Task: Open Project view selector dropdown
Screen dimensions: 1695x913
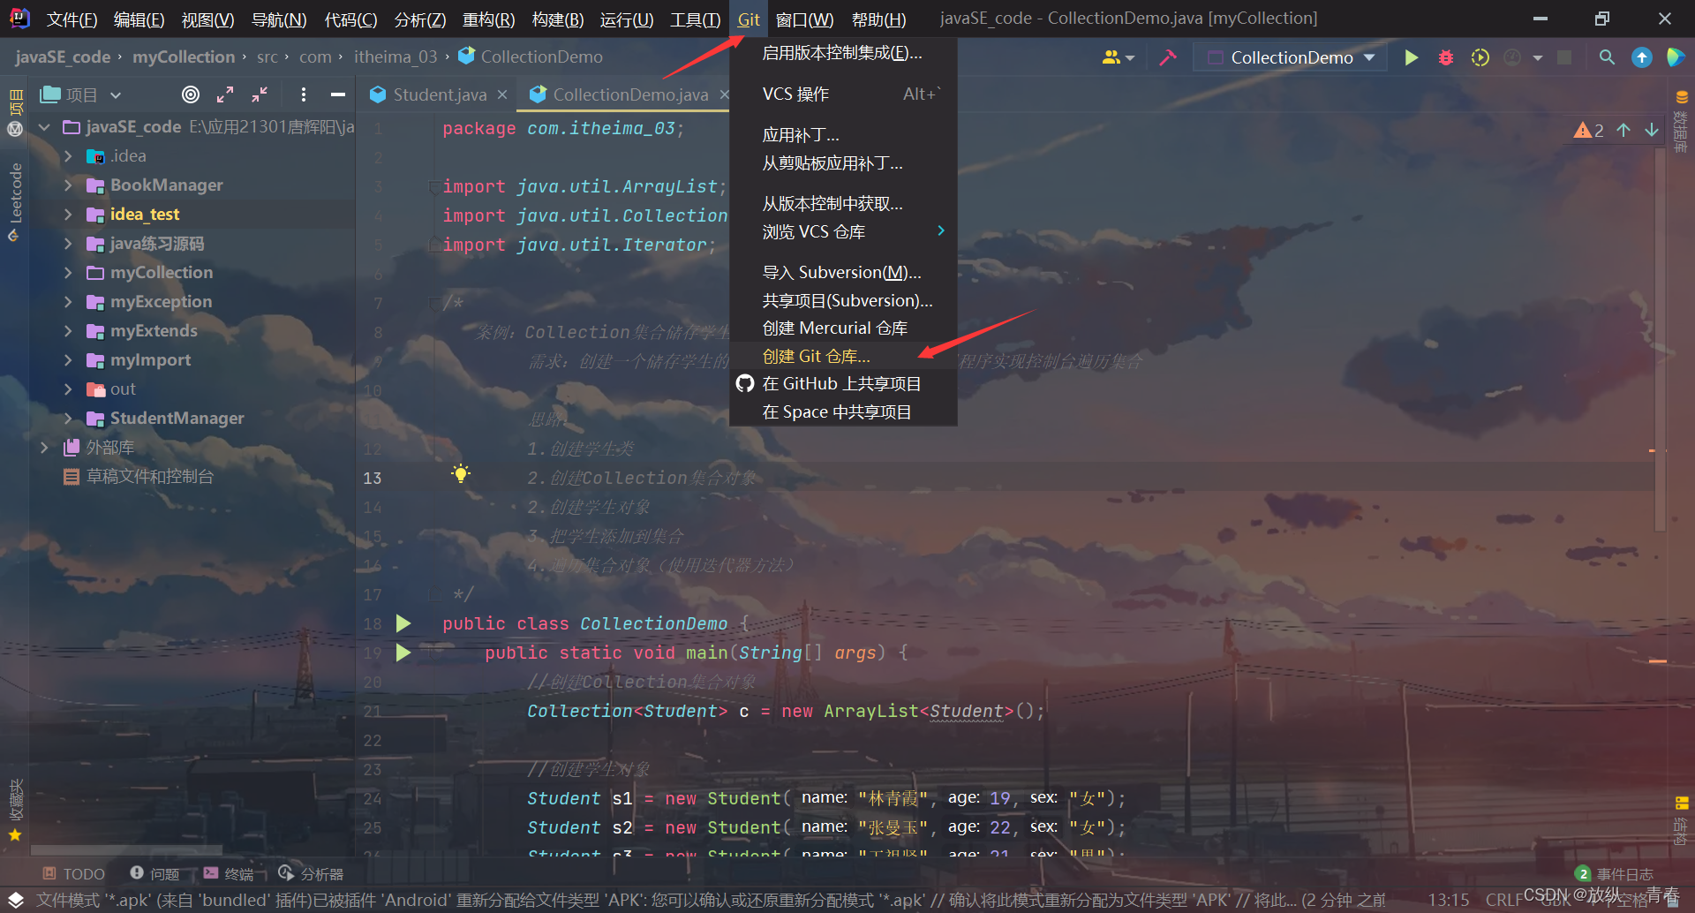Action: click(80, 94)
